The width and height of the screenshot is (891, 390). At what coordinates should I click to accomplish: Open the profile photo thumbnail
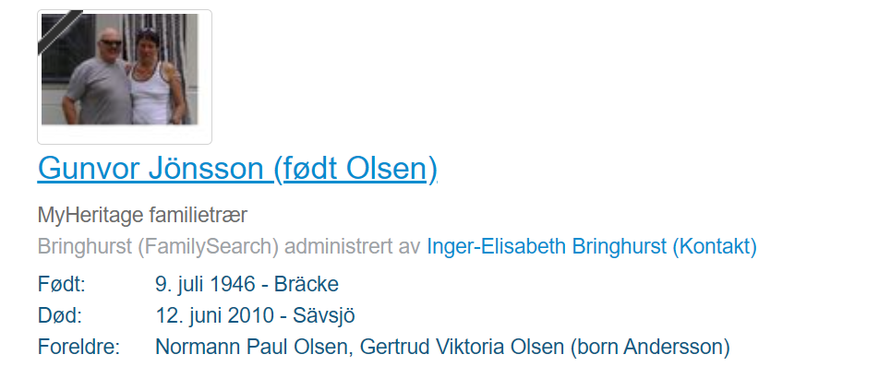[x=125, y=77]
